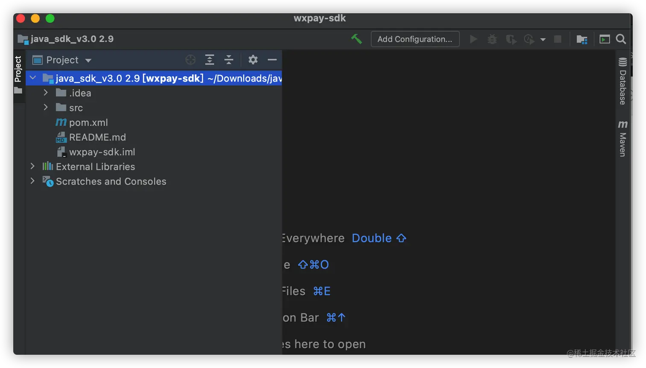This screenshot has height=368, width=646.
Task: Click the java_sdk_v3.0 2.9 navigation bar breadcrumb
Action: [66, 39]
